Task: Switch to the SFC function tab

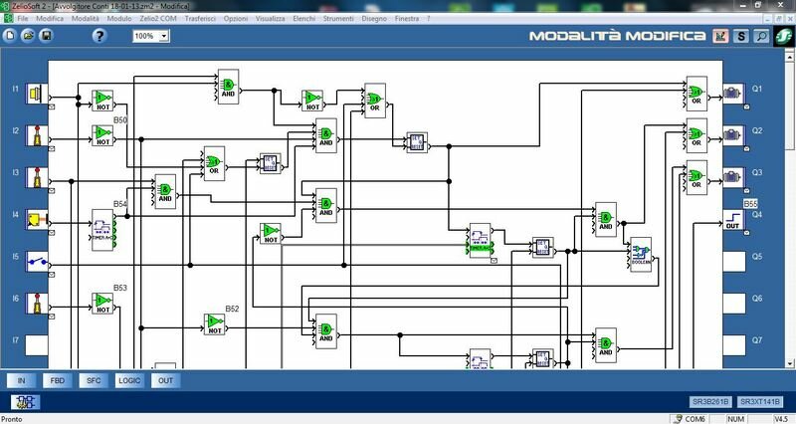Action: pyautogui.click(x=94, y=380)
